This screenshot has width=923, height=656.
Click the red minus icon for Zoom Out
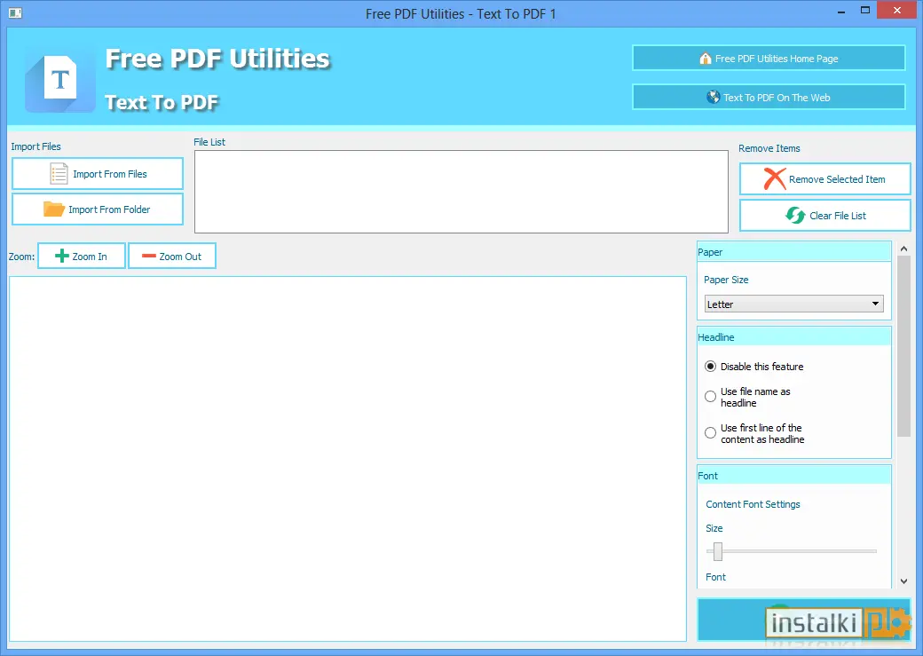(x=149, y=257)
